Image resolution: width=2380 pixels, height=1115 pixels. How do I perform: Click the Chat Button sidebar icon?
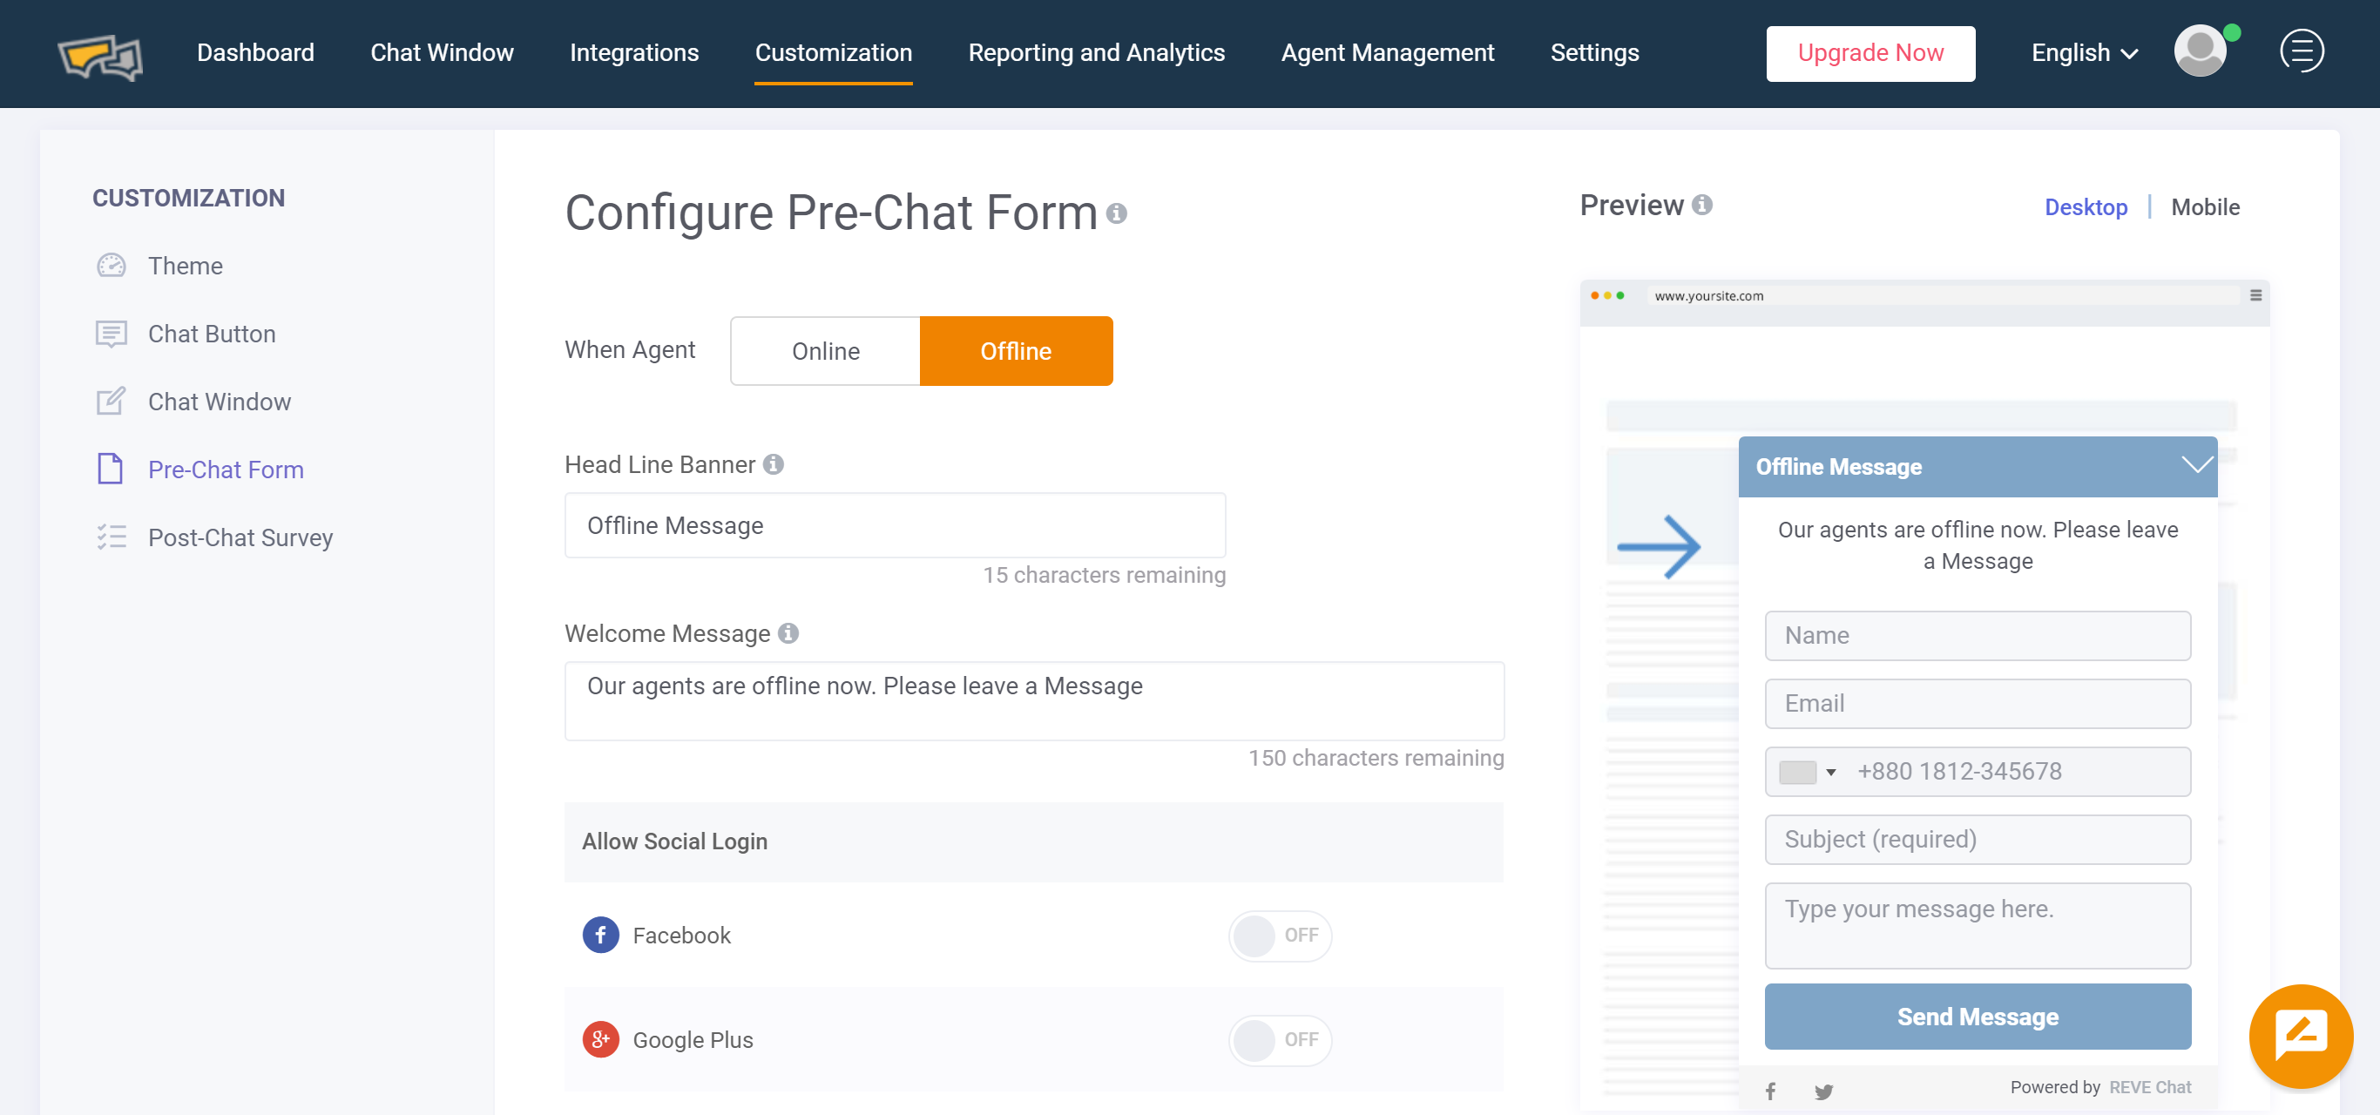pos(111,334)
